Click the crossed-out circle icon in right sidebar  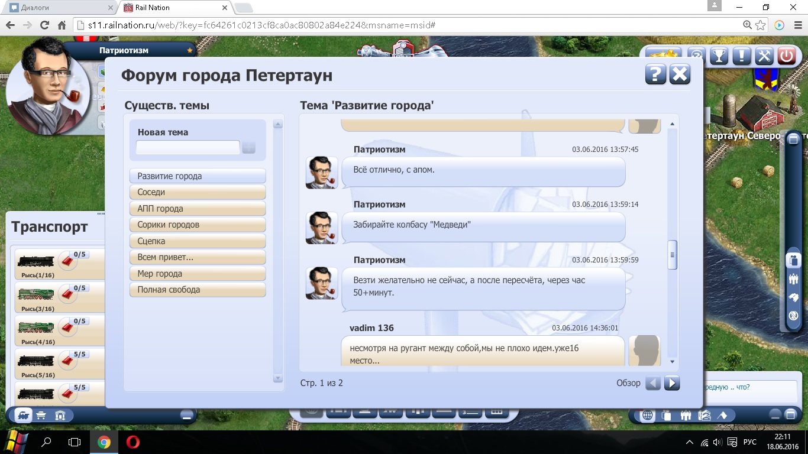tap(793, 316)
